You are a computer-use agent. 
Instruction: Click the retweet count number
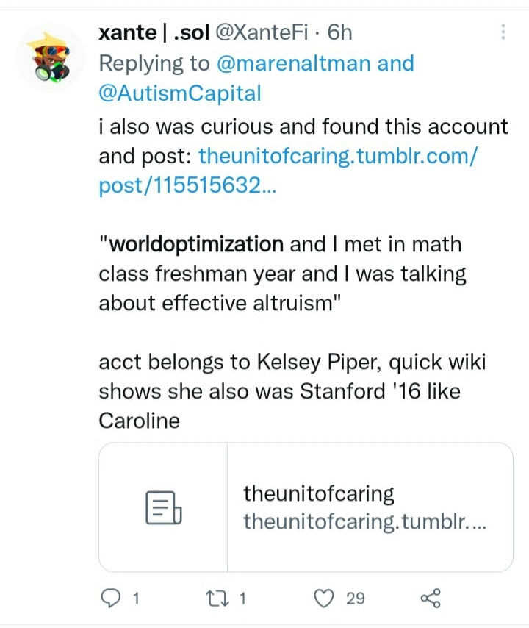[x=242, y=599]
